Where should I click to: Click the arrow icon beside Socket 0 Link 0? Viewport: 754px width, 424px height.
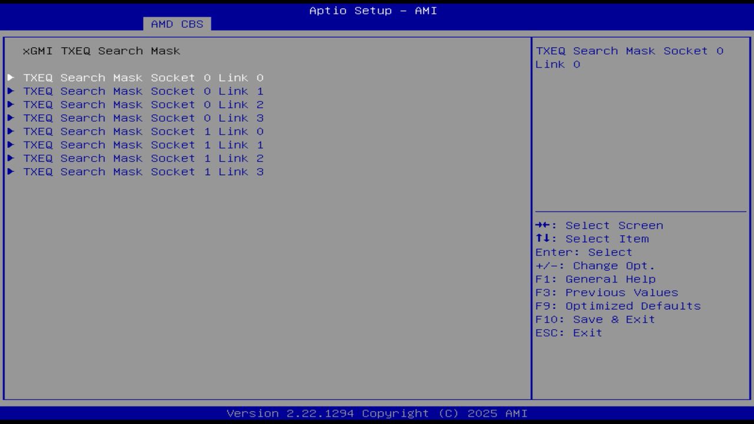coord(11,77)
